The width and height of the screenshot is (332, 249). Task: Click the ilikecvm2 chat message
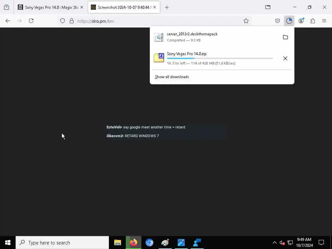[133, 136]
